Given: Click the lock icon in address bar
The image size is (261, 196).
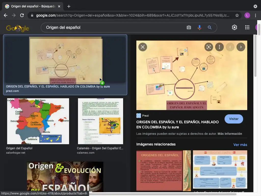Looking at the screenshot, I should 32,15.
